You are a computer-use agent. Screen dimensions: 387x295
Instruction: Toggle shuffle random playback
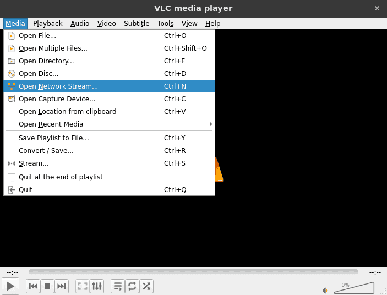[146, 286]
